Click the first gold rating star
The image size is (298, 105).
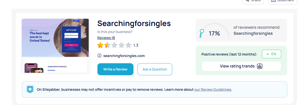tap(100, 45)
